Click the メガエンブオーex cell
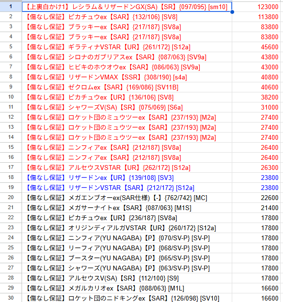 pyautogui.click(x=127, y=198)
